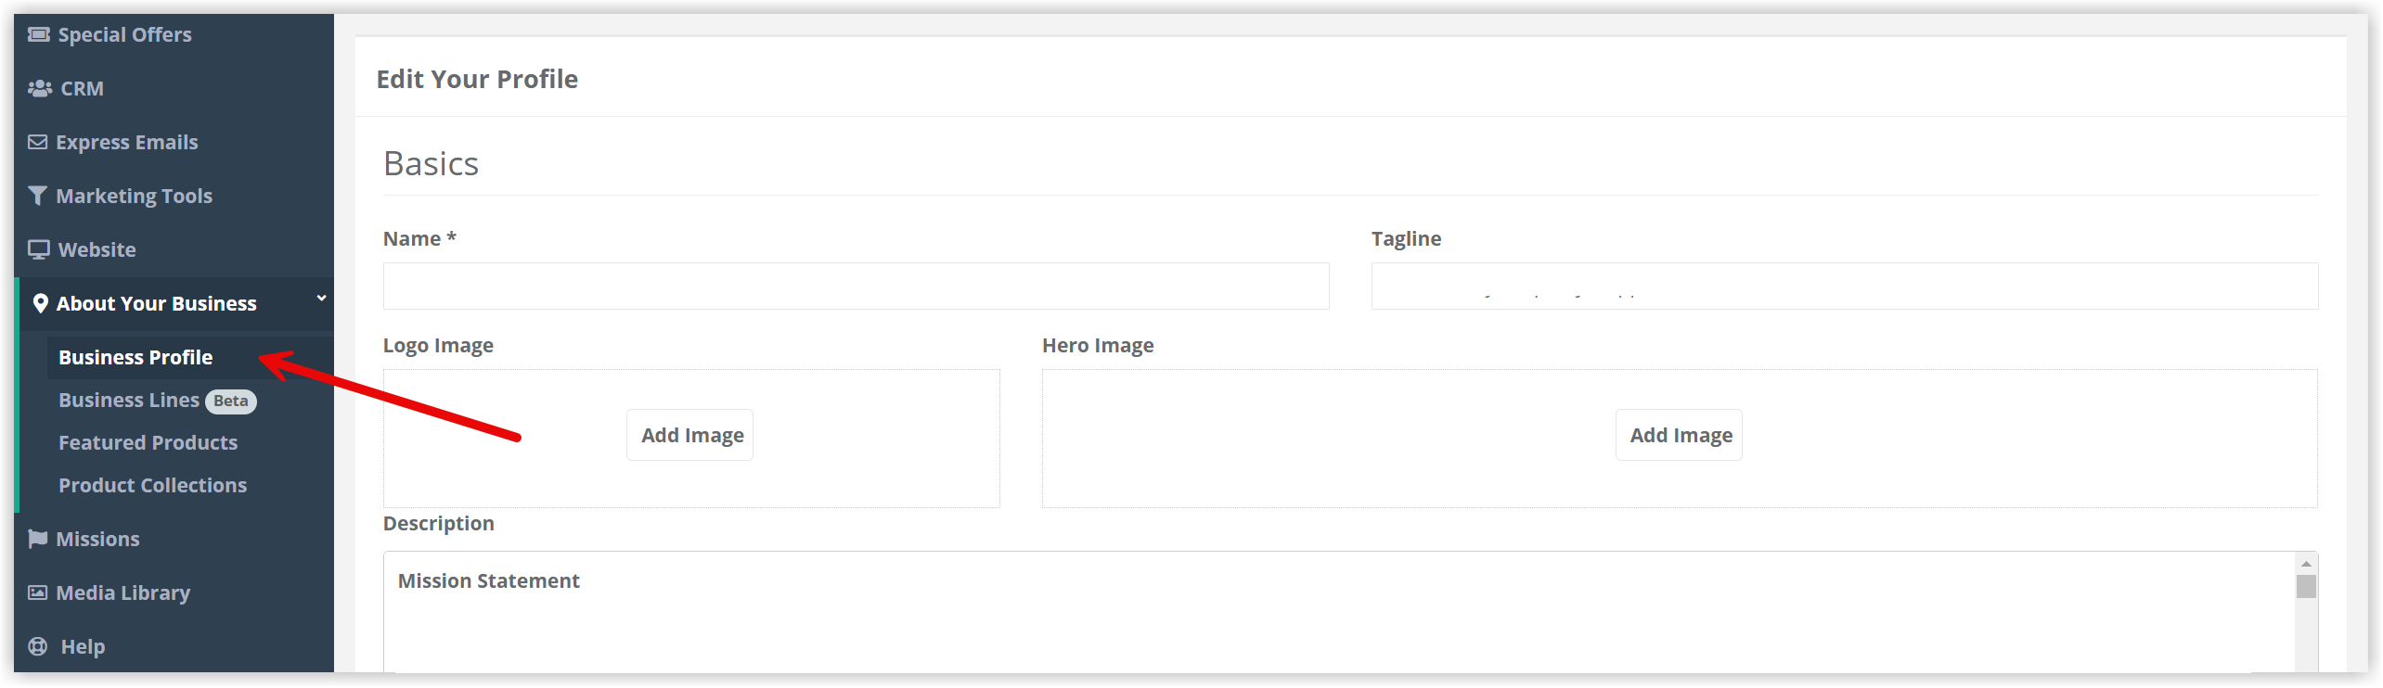
Task: Add Image for the Logo Image
Action: coord(690,435)
